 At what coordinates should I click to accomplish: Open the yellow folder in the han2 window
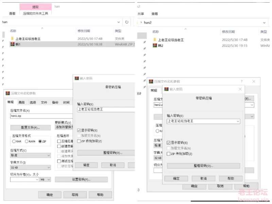click(x=155, y=39)
